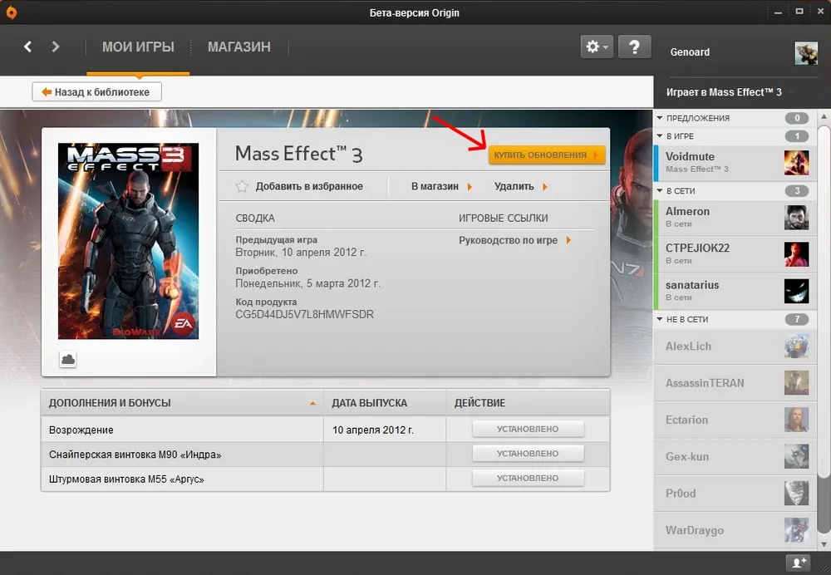This screenshot has height=575, width=831.
Task: Switch to the 'Магазин' tab
Action: 239,47
